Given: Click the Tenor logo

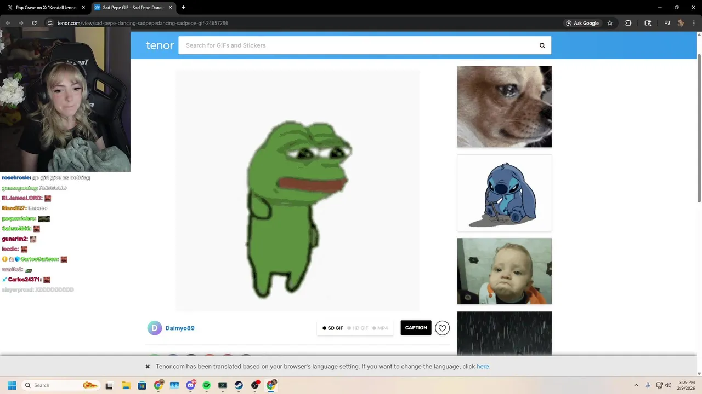Looking at the screenshot, I should pos(160,45).
